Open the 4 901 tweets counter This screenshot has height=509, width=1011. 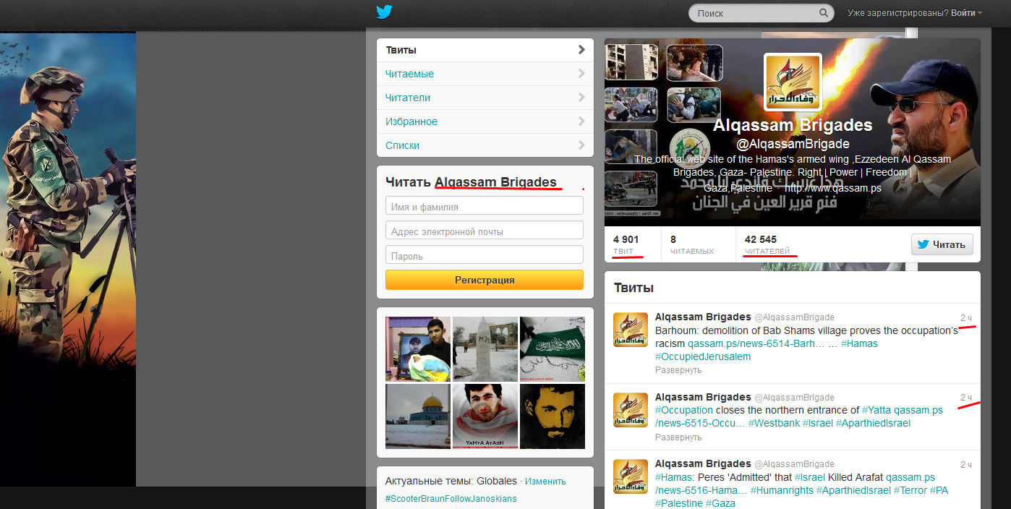(x=626, y=245)
